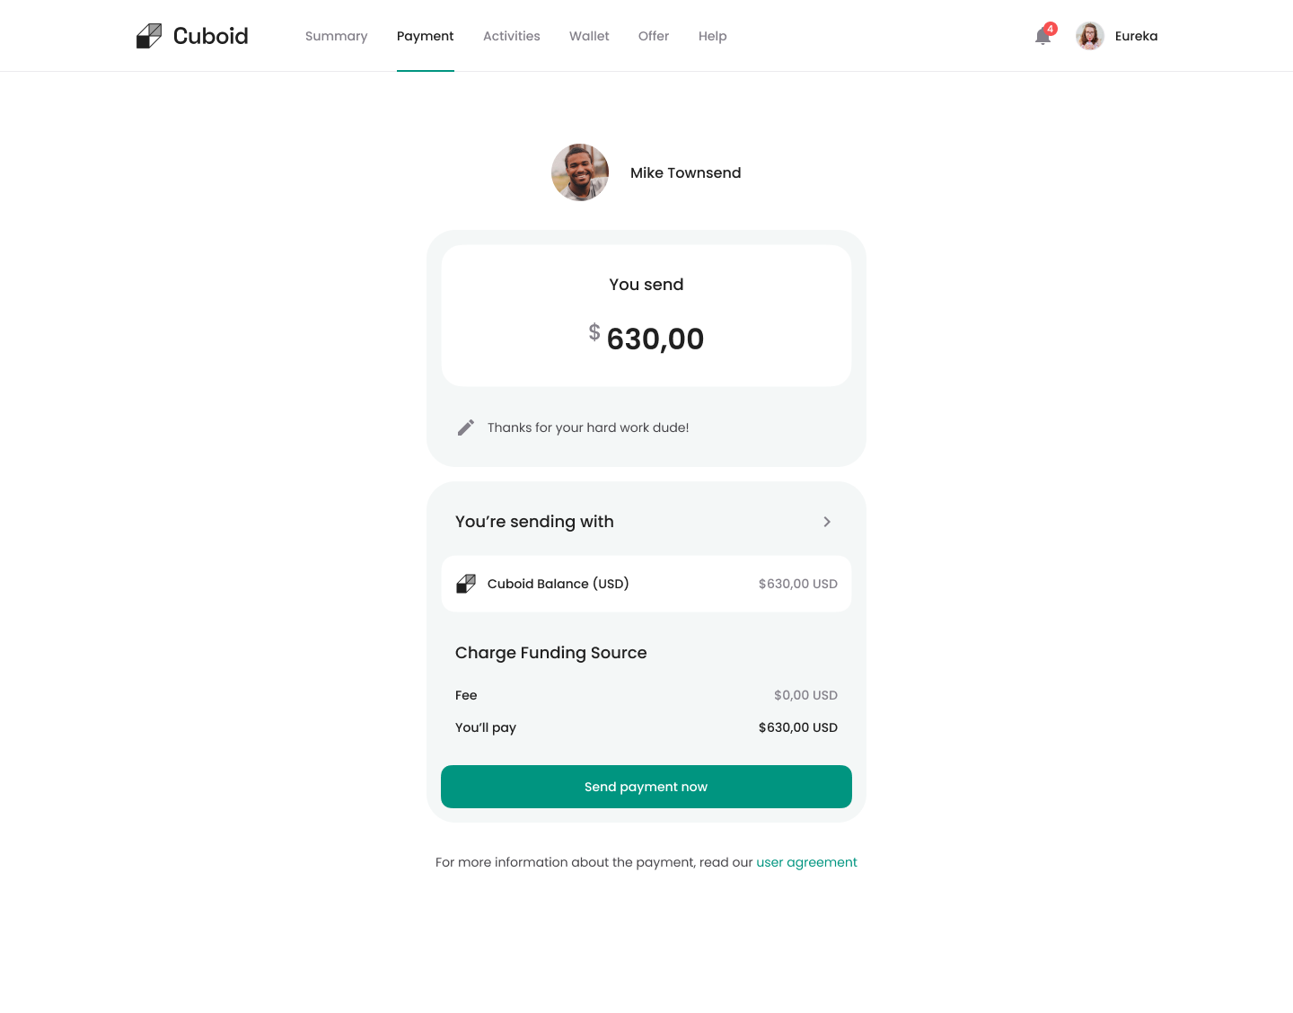The width and height of the screenshot is (1293, 1013).
Task: Click the Cuboid icon next to Balance (USD)
Action: coord(466,583)
